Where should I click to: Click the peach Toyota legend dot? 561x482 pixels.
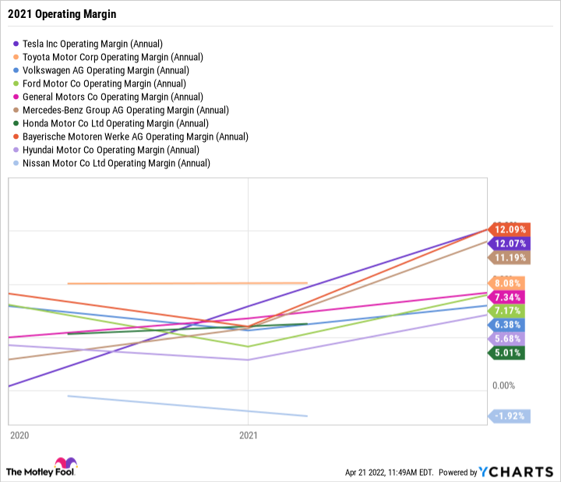(16, 58)
